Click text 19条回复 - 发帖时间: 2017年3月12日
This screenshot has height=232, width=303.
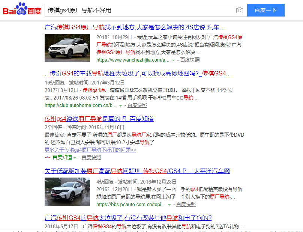(84, 83)
